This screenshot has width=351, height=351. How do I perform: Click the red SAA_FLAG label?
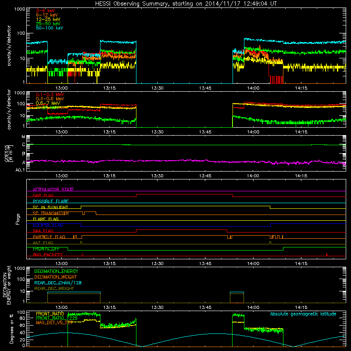[43, 231]
